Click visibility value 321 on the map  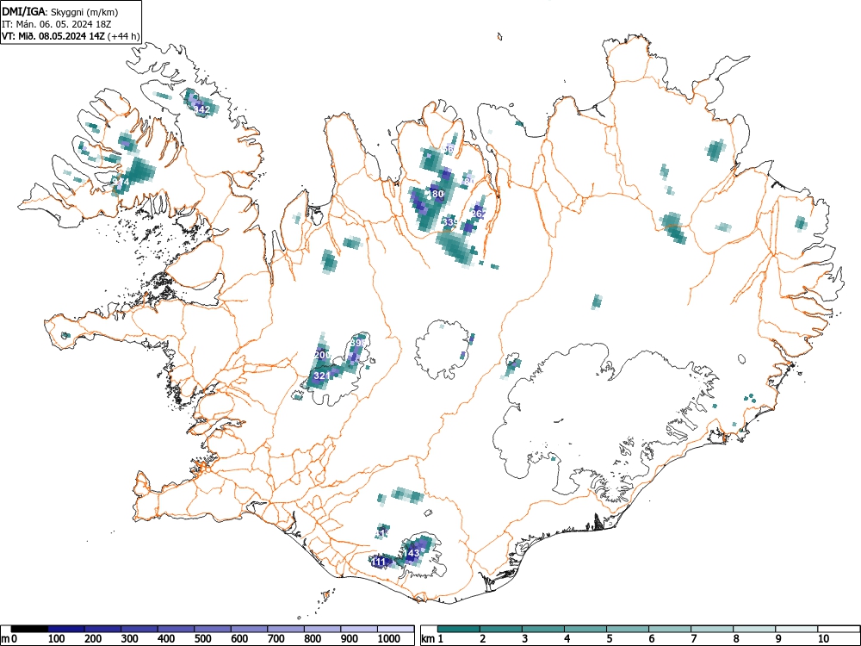point(322,376)
